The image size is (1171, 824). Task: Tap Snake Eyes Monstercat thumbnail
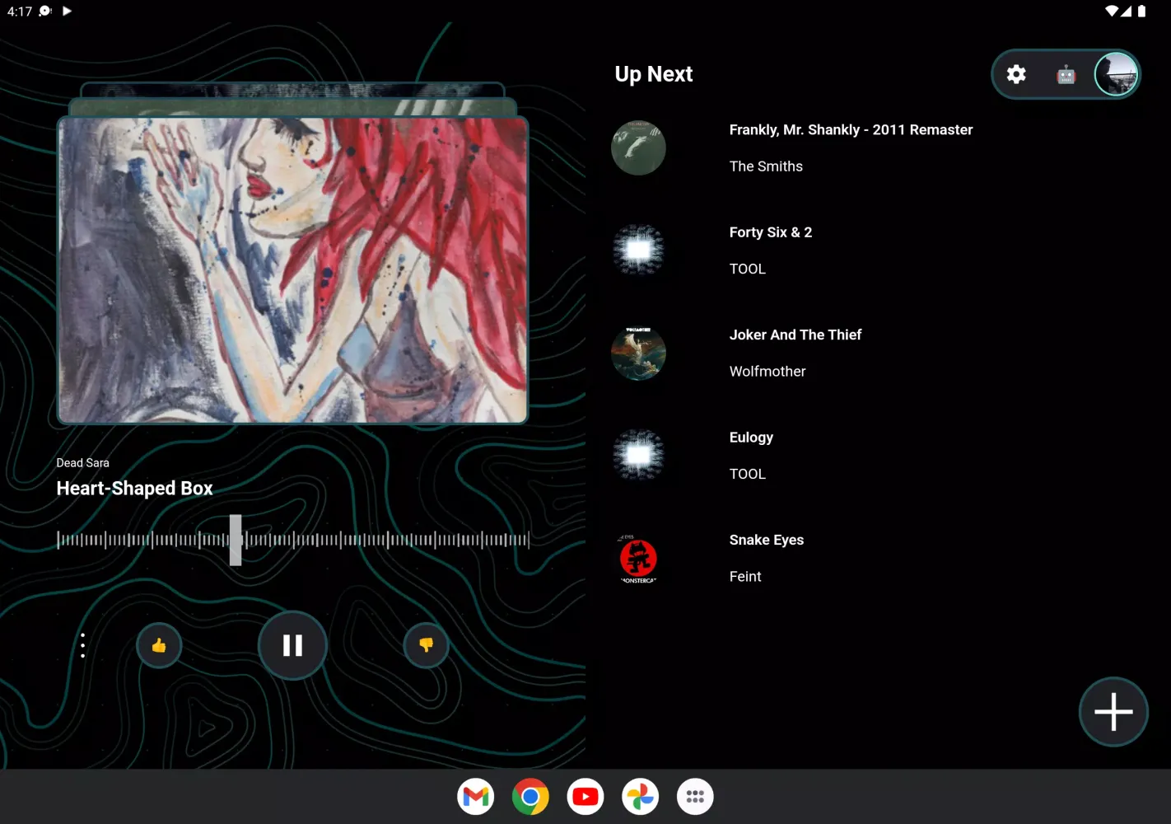coord(638,559)
